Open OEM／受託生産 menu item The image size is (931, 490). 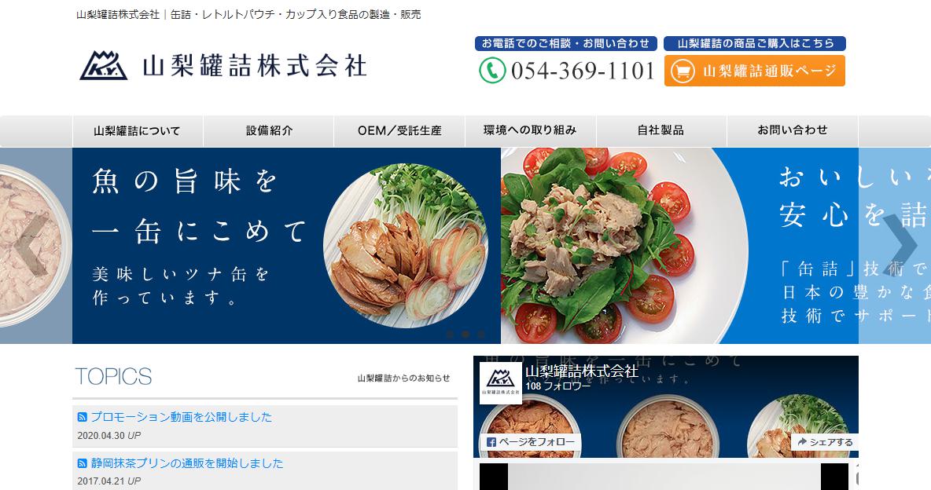click(x=399, y=131)
